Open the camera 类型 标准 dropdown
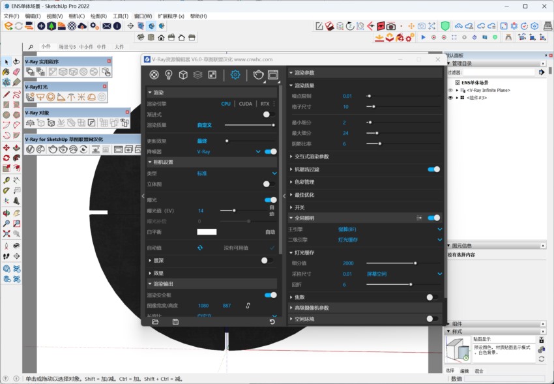 point(274,173)
